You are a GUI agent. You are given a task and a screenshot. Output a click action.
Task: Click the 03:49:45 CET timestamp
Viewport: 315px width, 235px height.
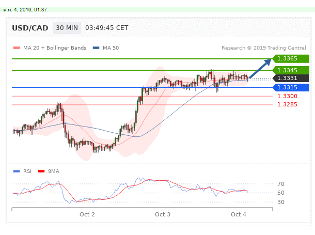click(107, 28)
